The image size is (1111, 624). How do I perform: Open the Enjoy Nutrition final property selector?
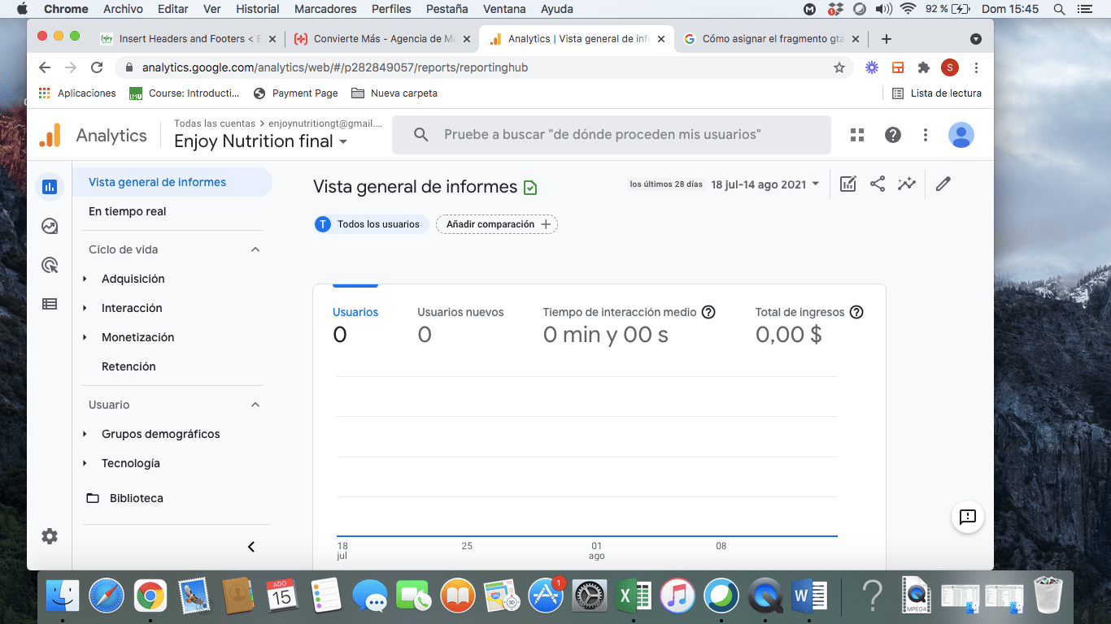pos(261,141)
